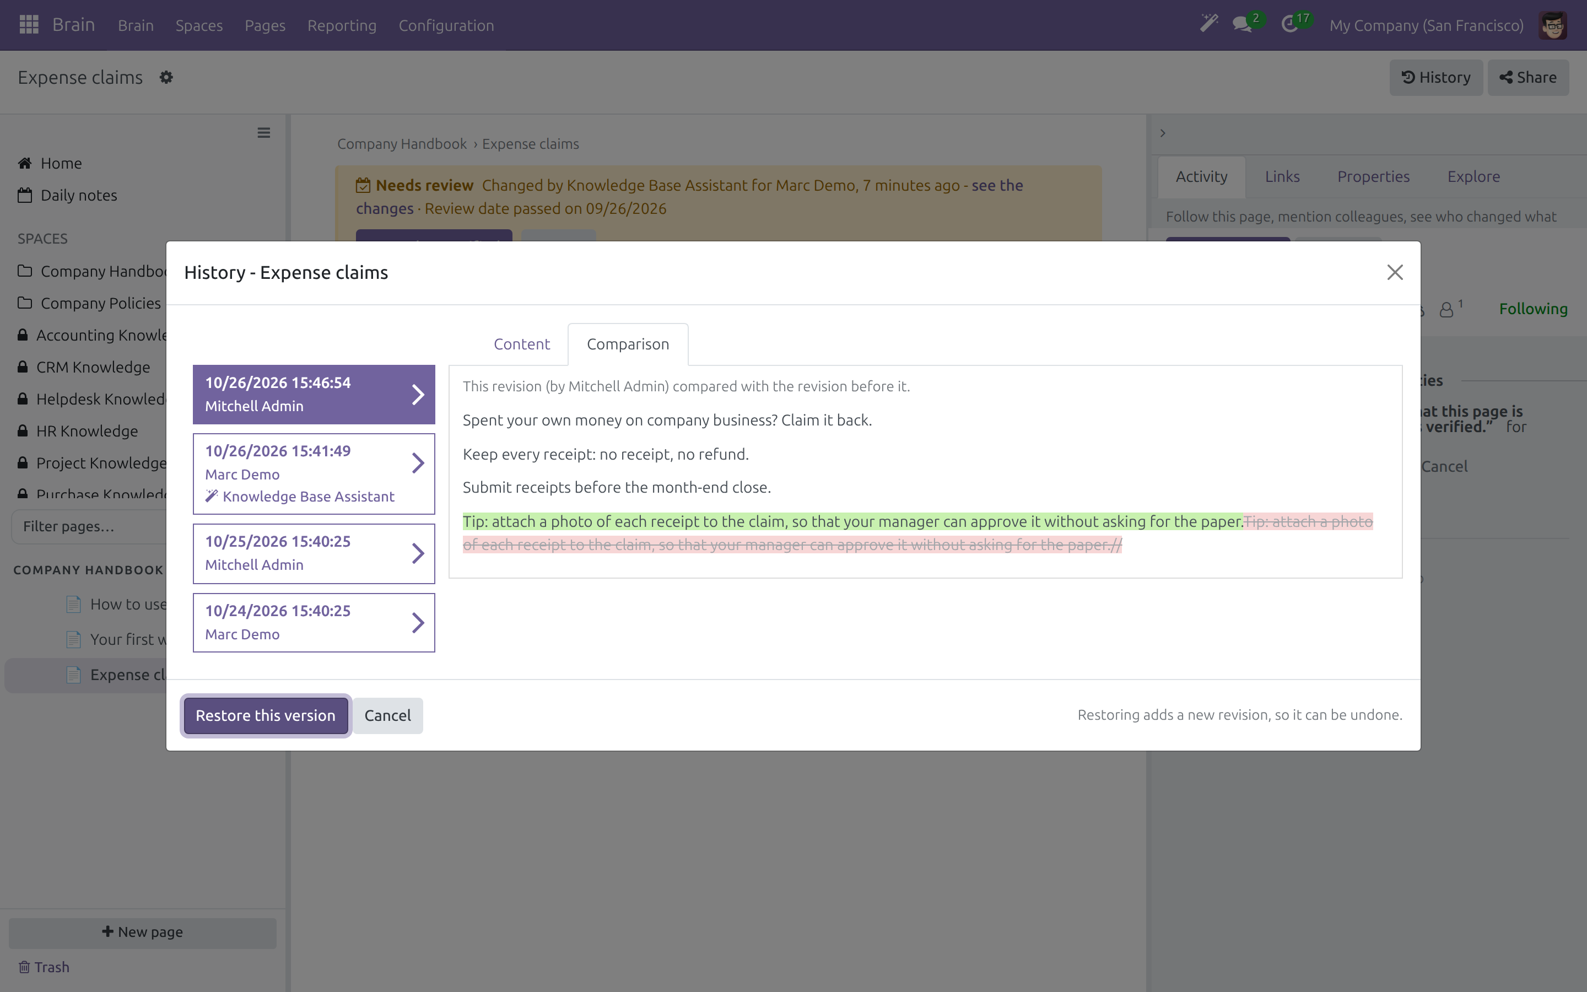
Task: Close the History dialog with X
Action: (x=1395, y=272)
